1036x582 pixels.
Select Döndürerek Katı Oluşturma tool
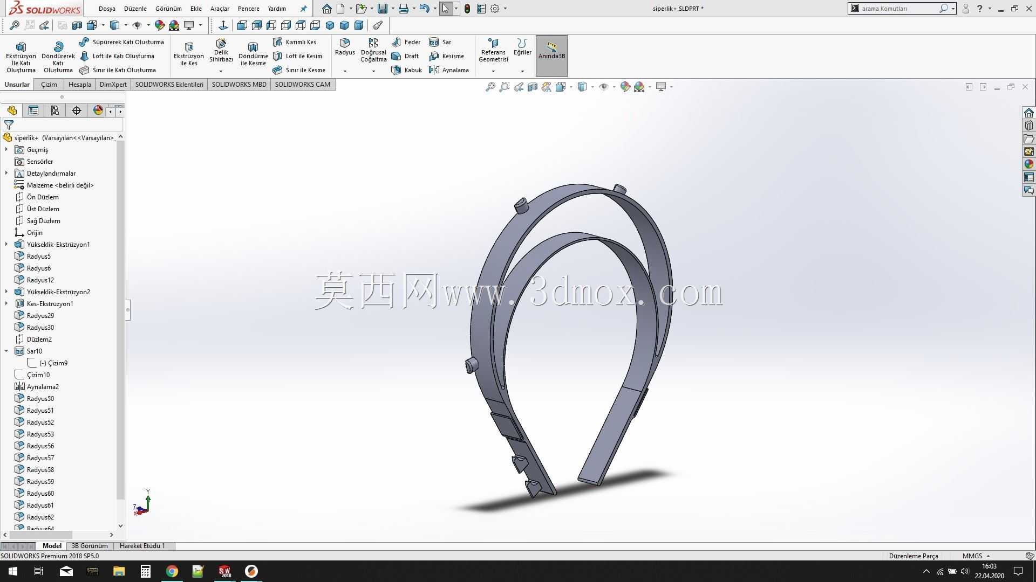58,56
